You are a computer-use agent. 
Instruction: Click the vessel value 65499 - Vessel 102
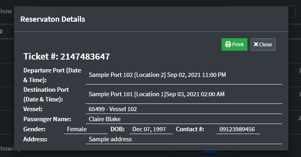(x=113, y=109)
